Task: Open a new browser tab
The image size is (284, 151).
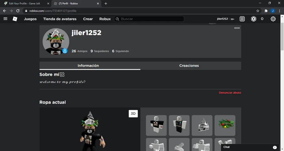Action: [x=106, y=3]
